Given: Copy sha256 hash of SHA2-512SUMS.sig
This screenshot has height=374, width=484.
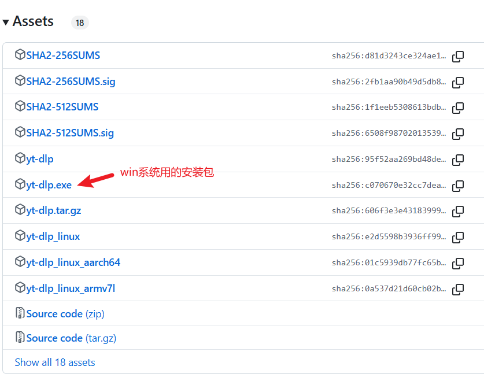Looking at the screenshot, I should click(x=458, y=134).
